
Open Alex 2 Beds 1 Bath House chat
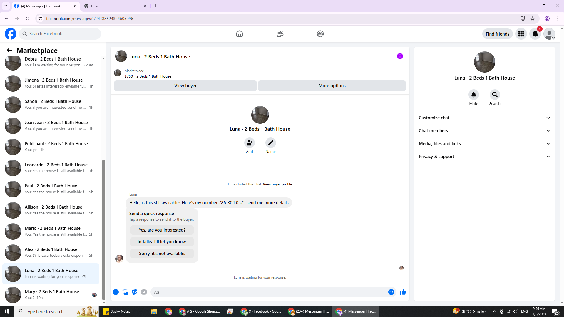(x=51, y=252)
